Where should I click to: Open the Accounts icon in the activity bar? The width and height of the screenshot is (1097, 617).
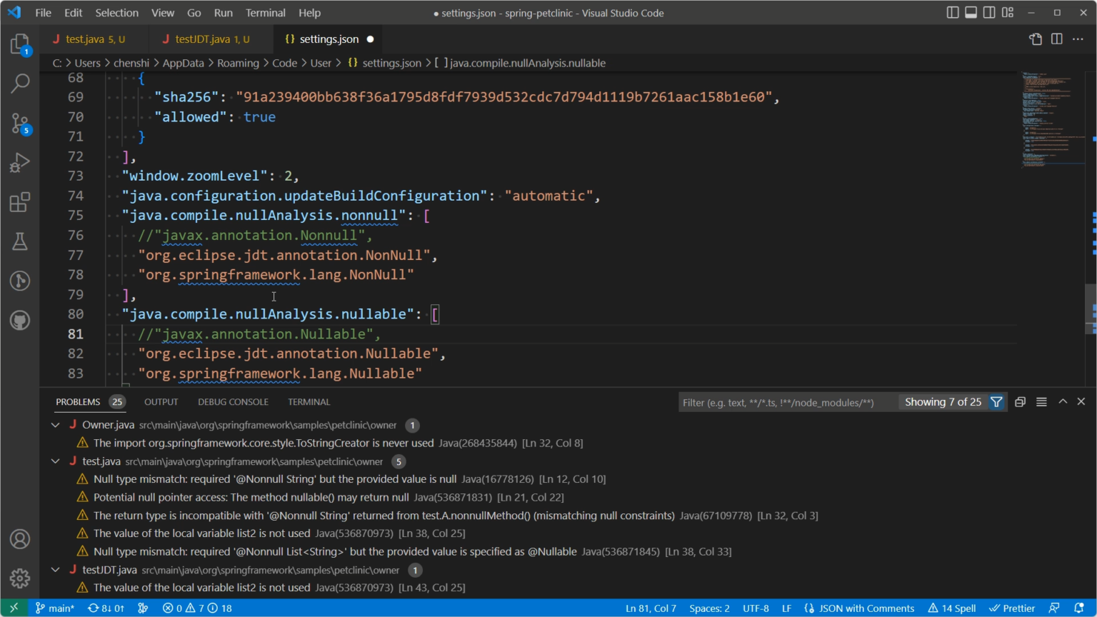pos(19,539)
